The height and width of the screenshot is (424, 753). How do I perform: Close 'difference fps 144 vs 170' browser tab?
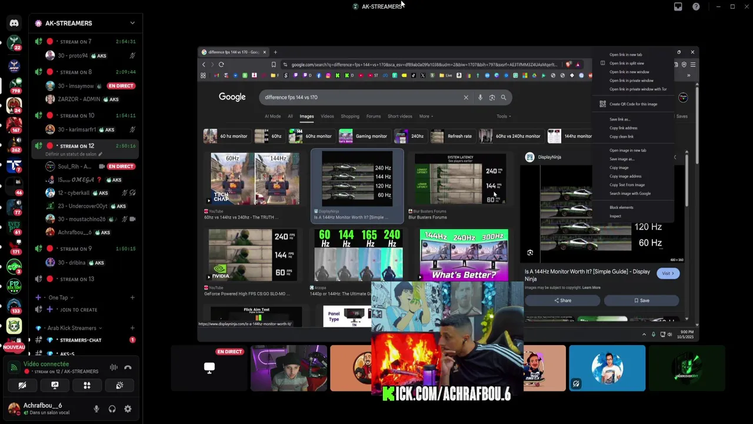tap(264, 52)
